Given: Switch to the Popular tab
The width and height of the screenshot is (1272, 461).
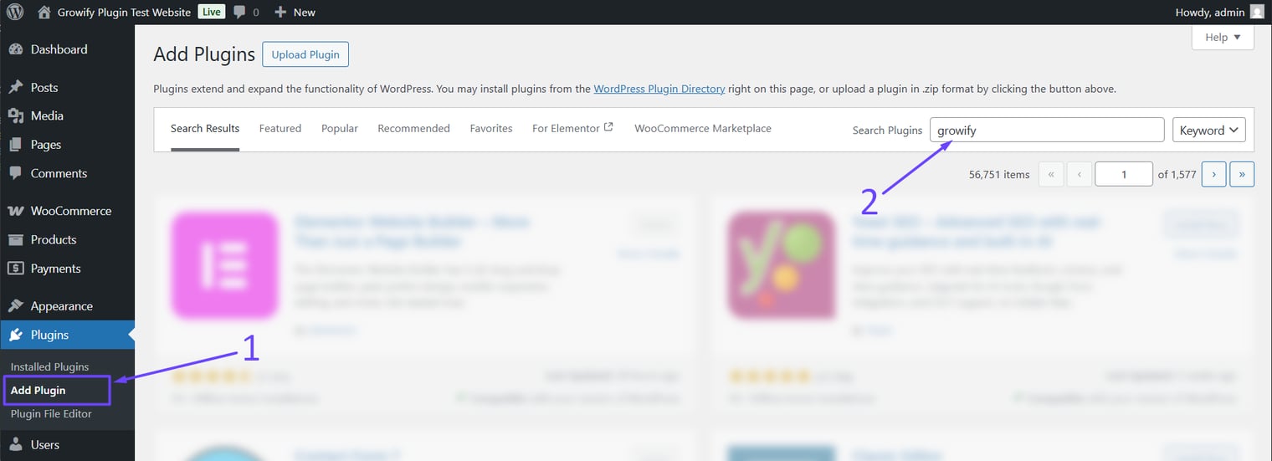Looking at the screenshot, I should [340, 129].
